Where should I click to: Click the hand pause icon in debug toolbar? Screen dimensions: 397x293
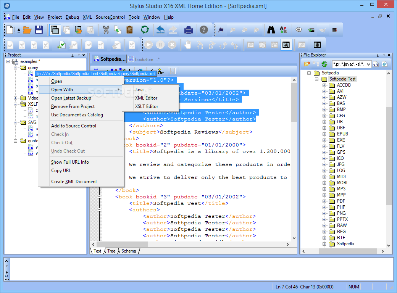[x=187, y=45]
